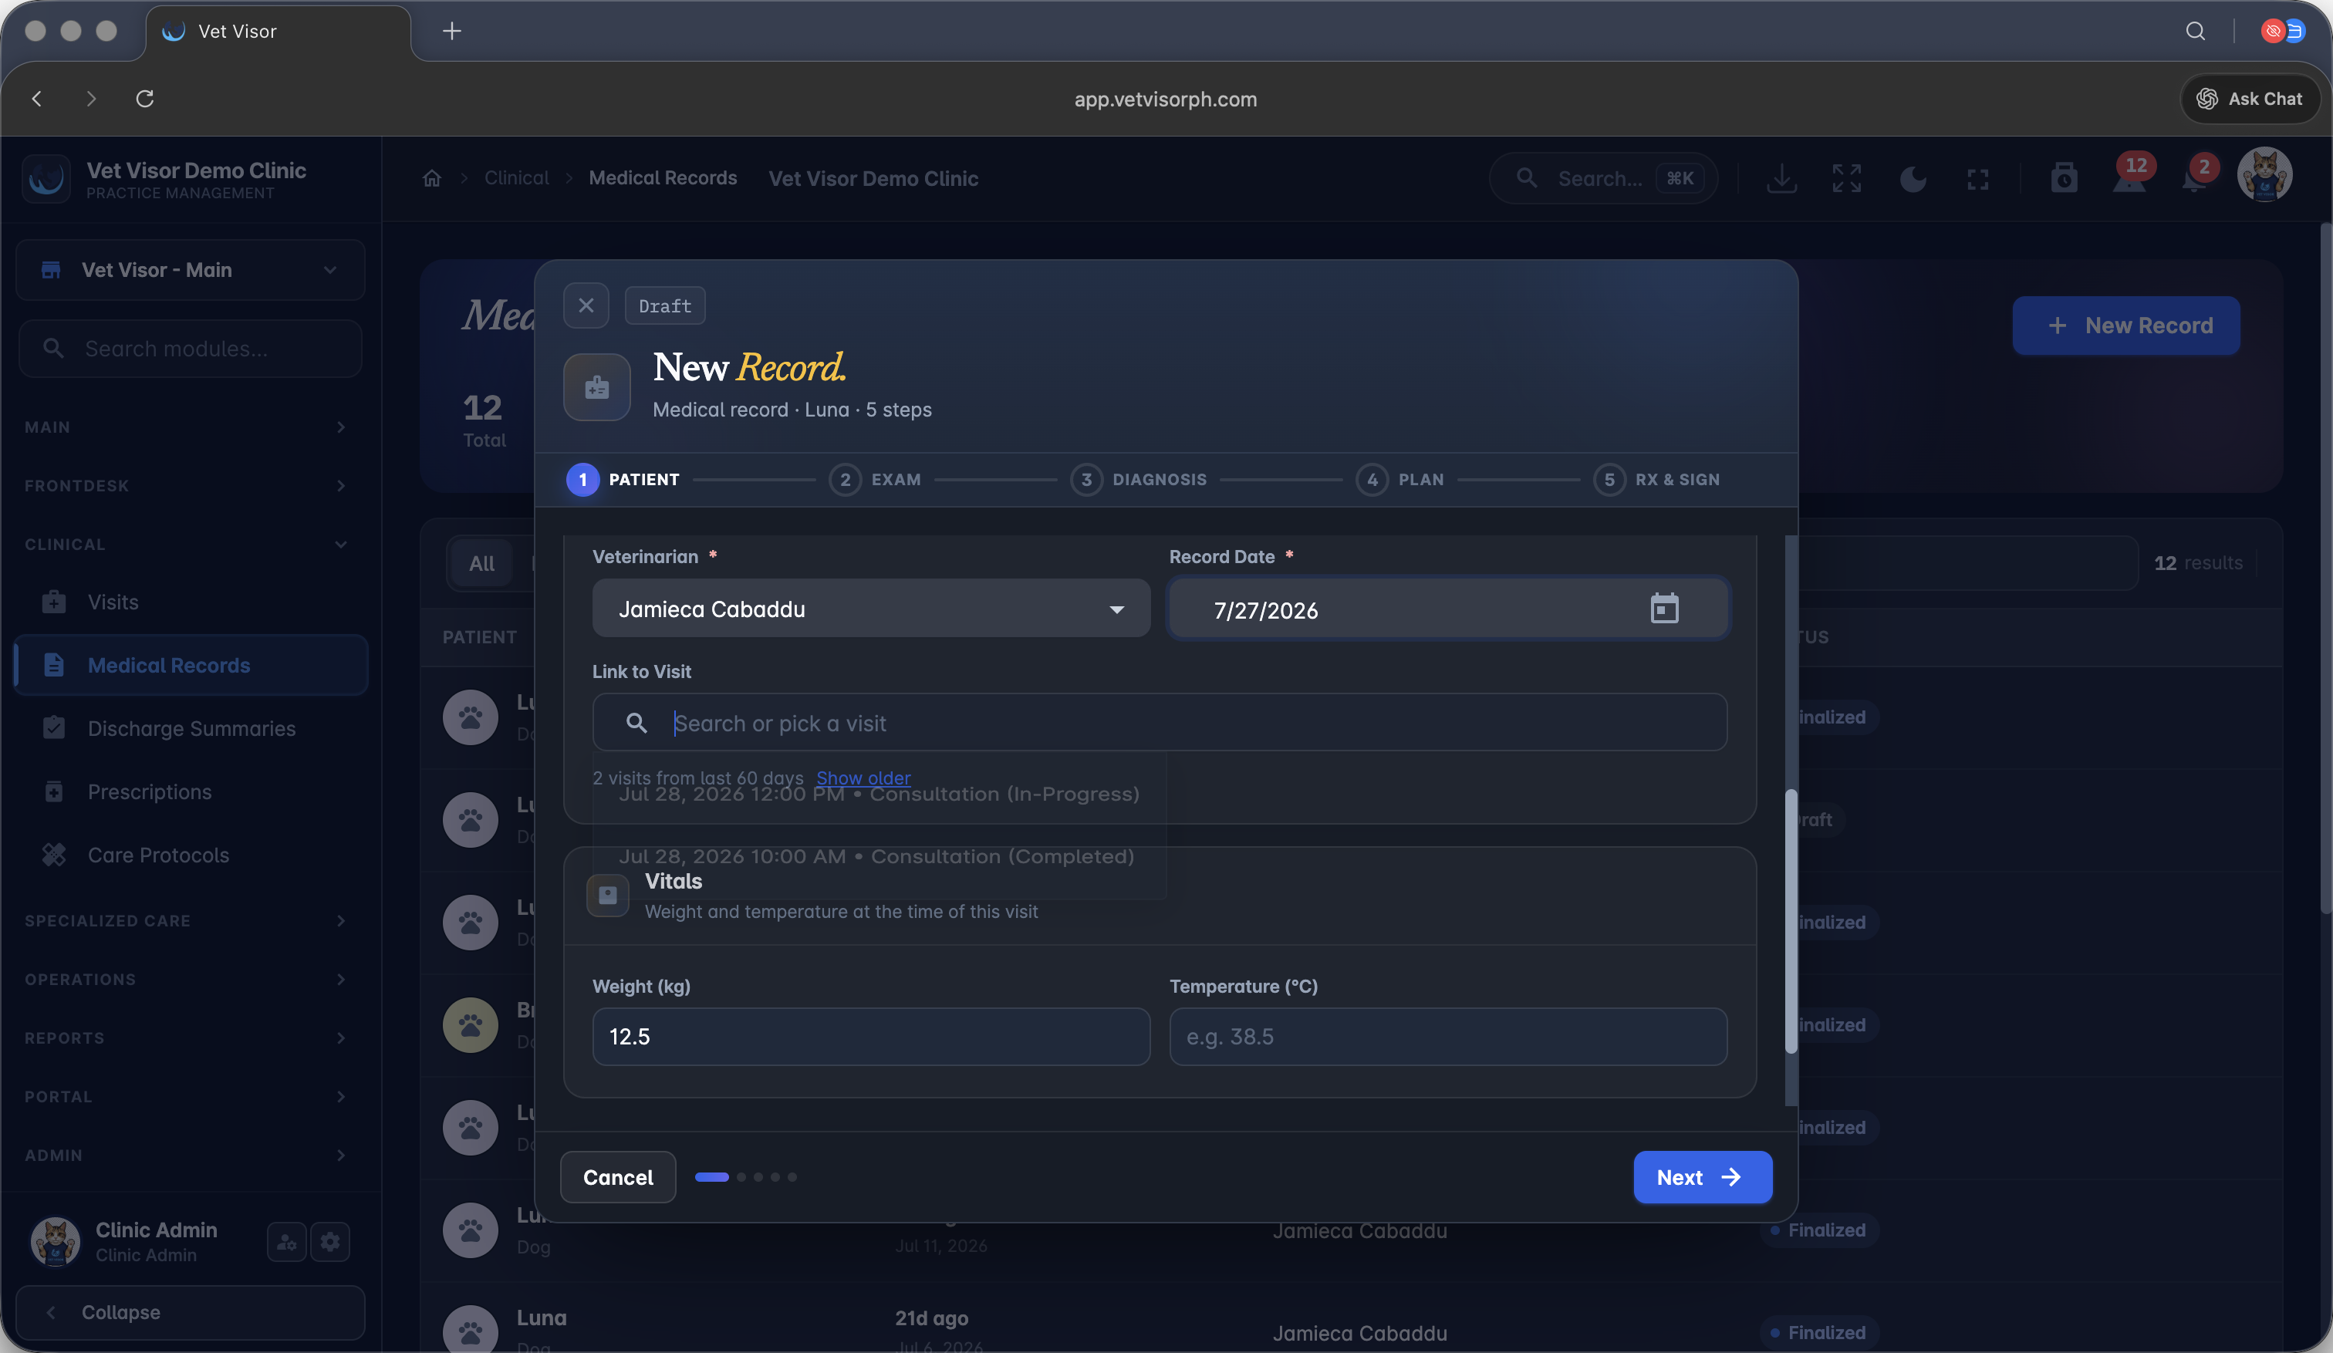Open Visits in the sidebar
Viewport: 2333px width, 1353px height.
point(191,602)
